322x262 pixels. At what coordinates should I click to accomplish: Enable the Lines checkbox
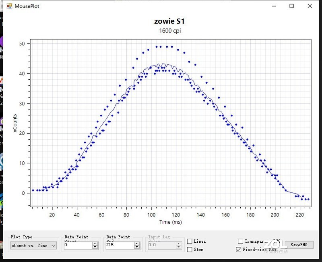pos(190,241)
